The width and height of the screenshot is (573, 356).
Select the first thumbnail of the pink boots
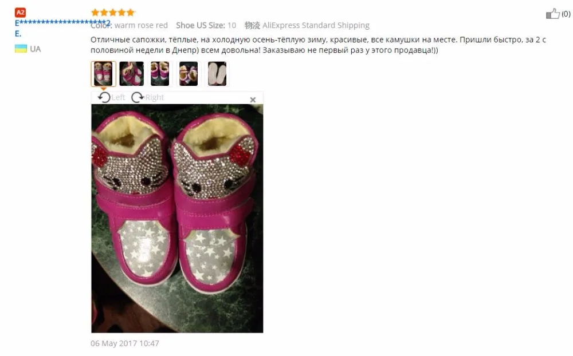[103, 74]
